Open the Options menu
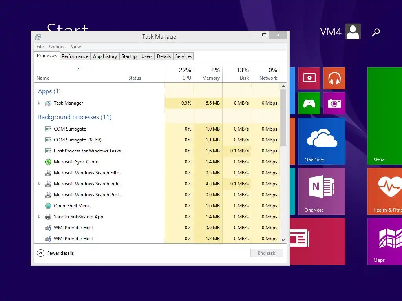Screen dimensions: 402x301 (x=57, y=47)
